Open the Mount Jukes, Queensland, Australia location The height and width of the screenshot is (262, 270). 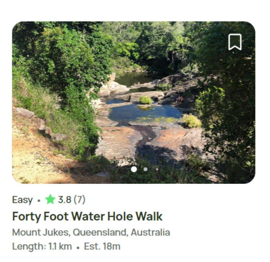91,232
